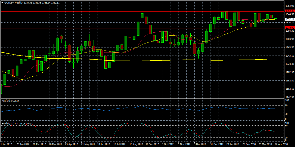Click the 3 Dec 2017 date label
Screen dimensions: 295x147
[201, 144]
